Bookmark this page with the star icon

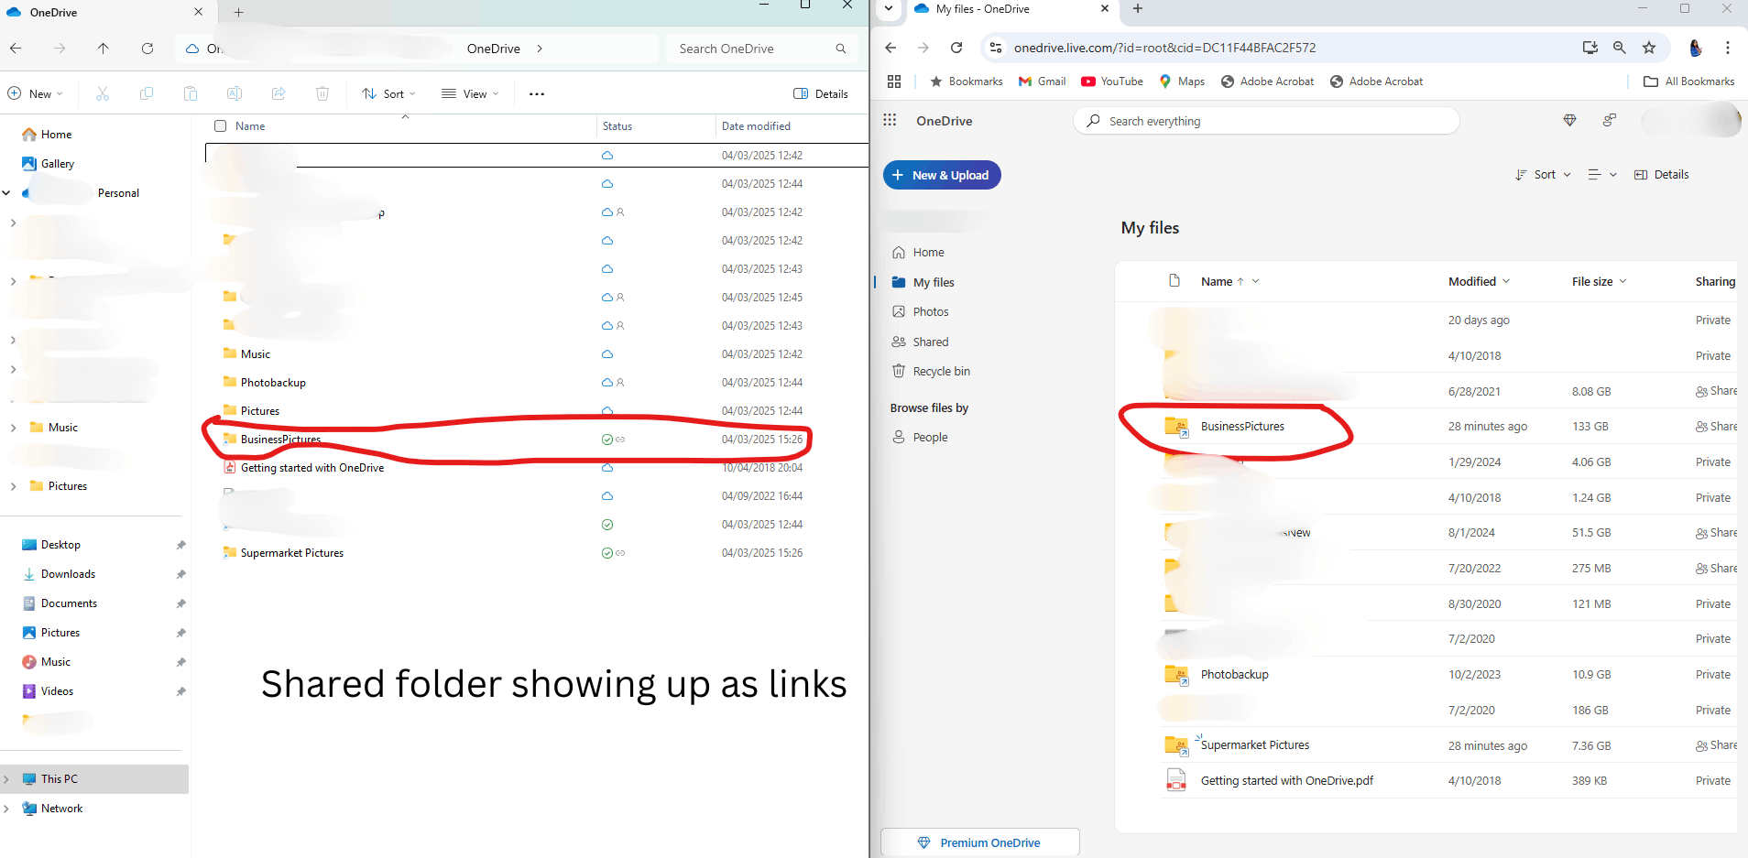pos(1649,48)
